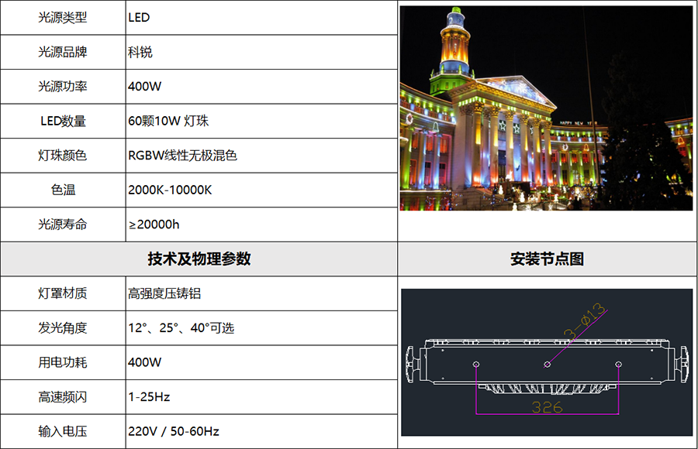Click the 用电功耗 label cell

point(63,362)
